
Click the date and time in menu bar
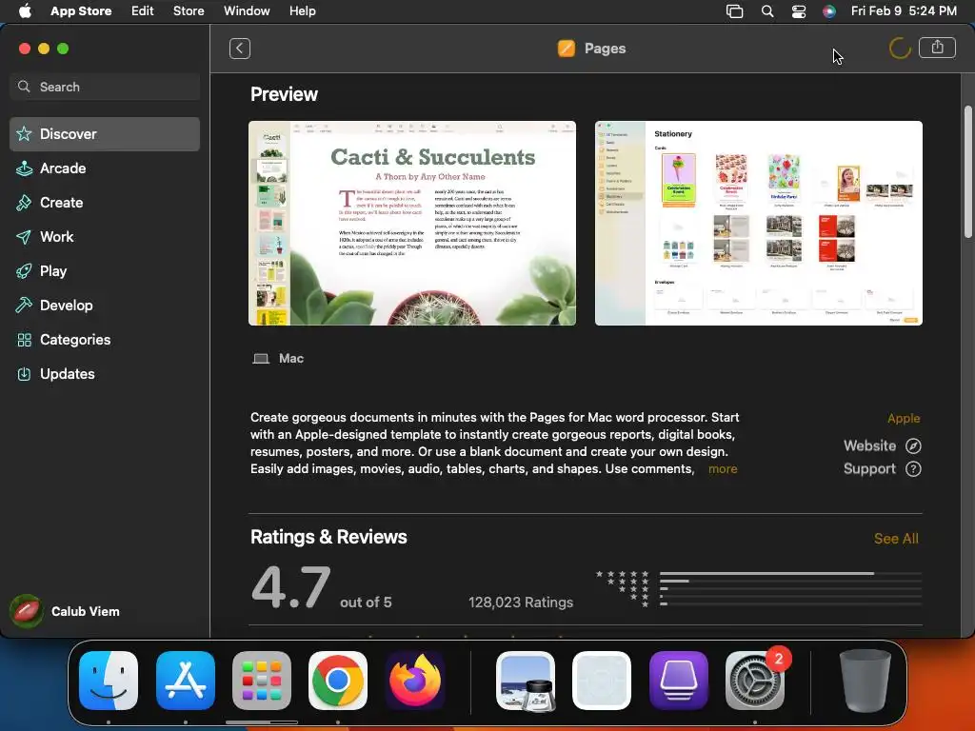(904, 11)
